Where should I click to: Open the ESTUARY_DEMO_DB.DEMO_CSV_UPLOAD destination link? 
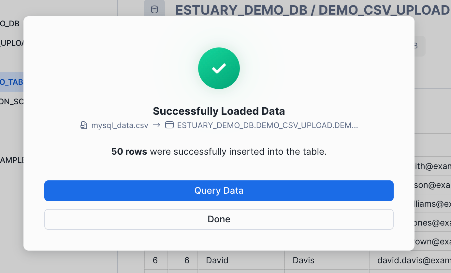[x=267, y=125]
